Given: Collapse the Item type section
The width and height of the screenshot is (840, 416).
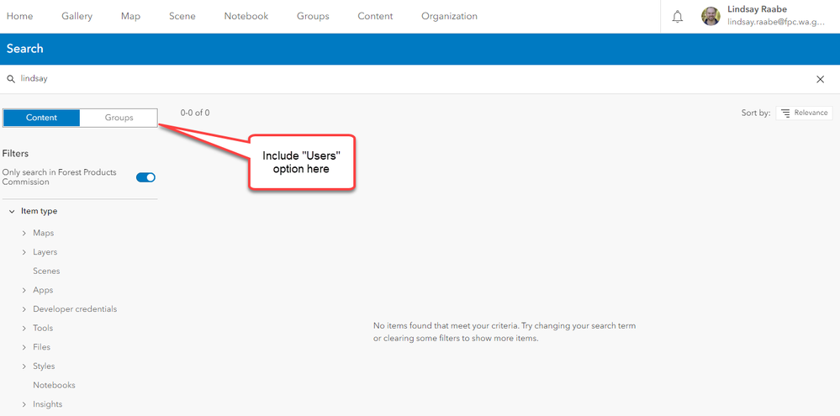Looking at the screenshot, I should pyautogui.click(x=12, y=212).
